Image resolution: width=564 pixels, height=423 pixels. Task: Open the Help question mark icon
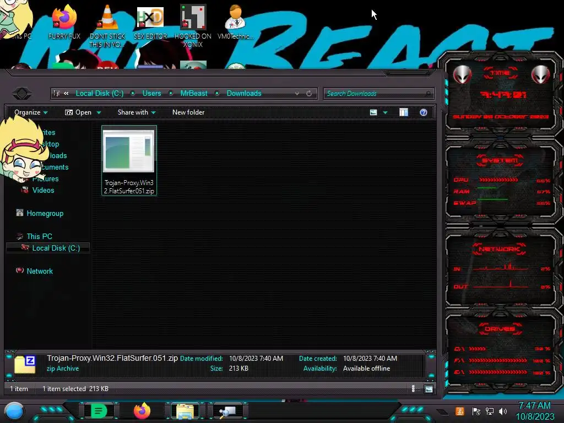tap(424, 112)
